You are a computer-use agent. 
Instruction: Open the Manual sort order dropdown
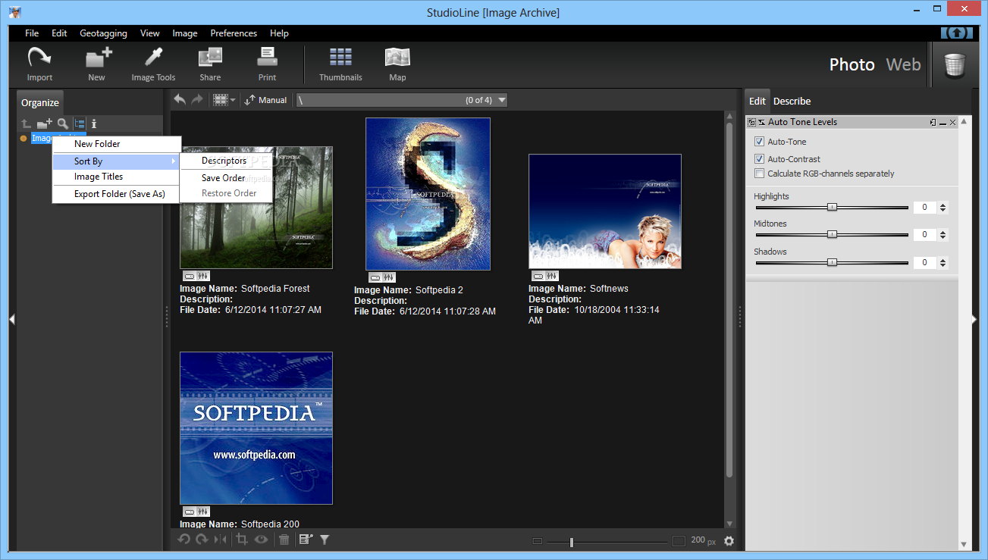pos(265,100)
